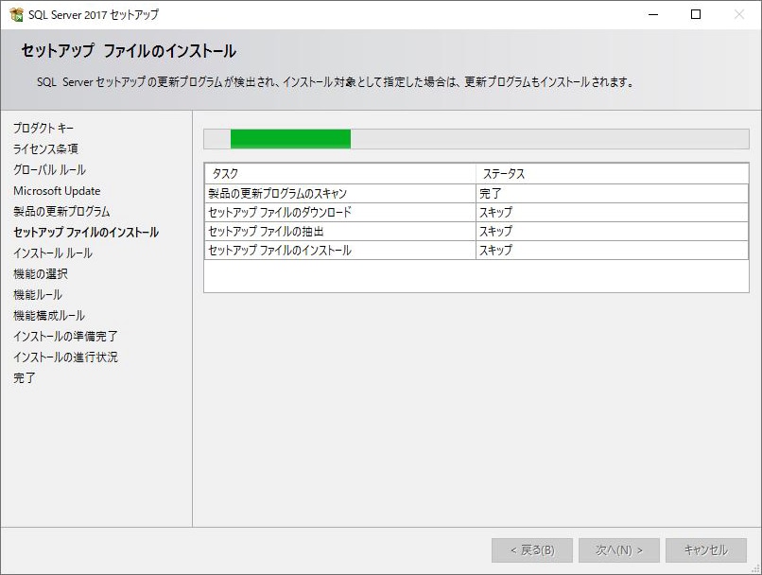Select 製品の更新プログラムのスキャン task row
762x575 pixels.
[x=476, y=194]
